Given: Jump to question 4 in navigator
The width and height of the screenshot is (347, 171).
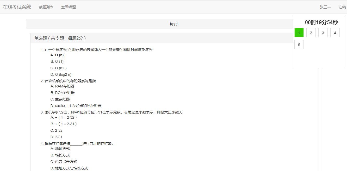Looking at the screenshot, I should click(335, 33).
